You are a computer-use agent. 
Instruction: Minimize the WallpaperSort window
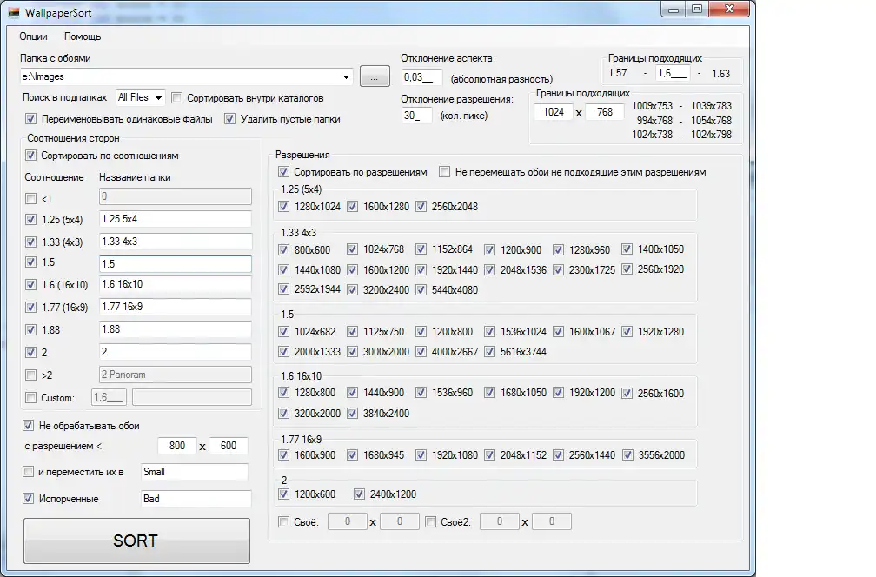[674, 10]
